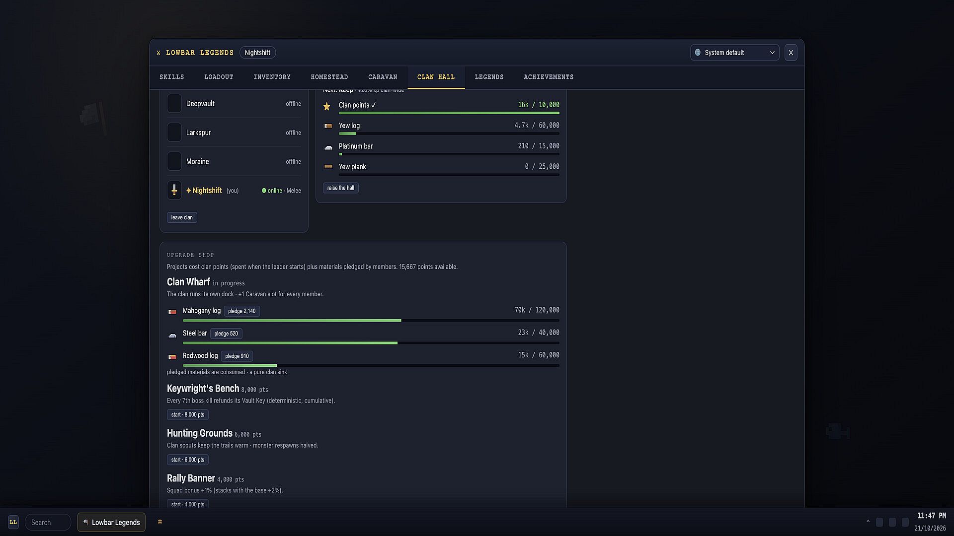This screenshot has height=536, width=954.
Task: Click the Yew log item icon
Action: pos(328,126)
